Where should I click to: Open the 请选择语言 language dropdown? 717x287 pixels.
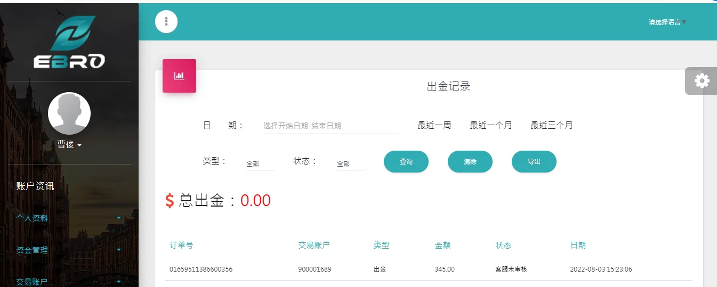coord(667,22)
